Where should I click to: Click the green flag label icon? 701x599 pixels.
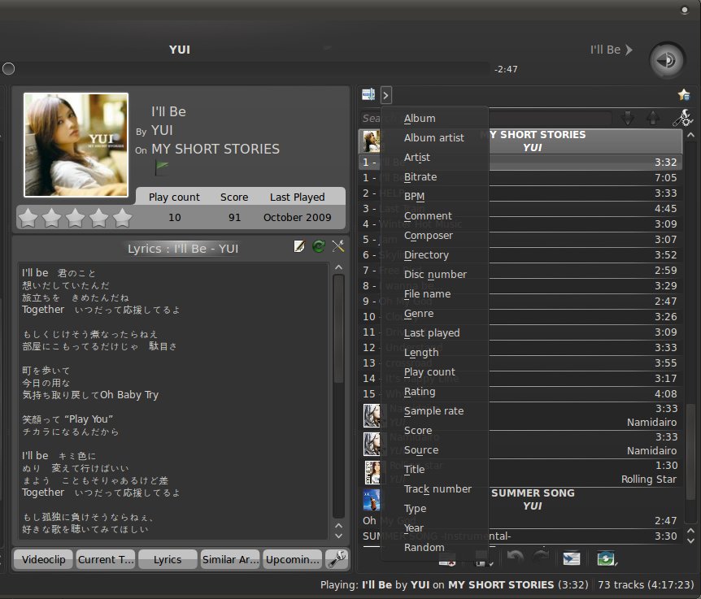pos(161,167)
